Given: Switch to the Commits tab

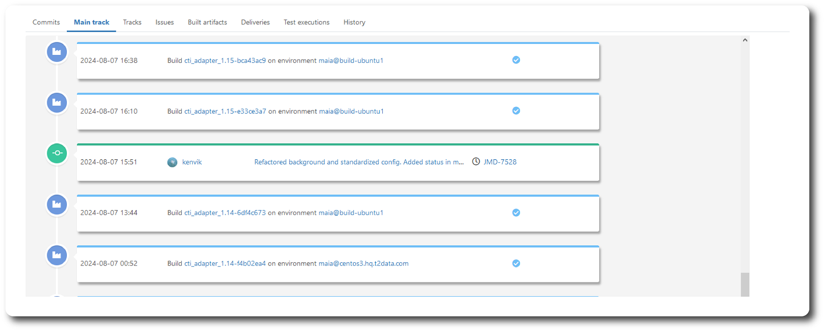Looking at the screenshot, I should click(x=46, y=22).
